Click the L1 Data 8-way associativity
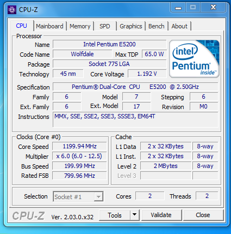 205,146
